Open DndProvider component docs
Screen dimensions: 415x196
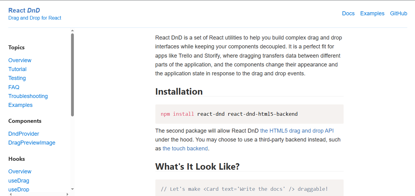pos(24,134)
